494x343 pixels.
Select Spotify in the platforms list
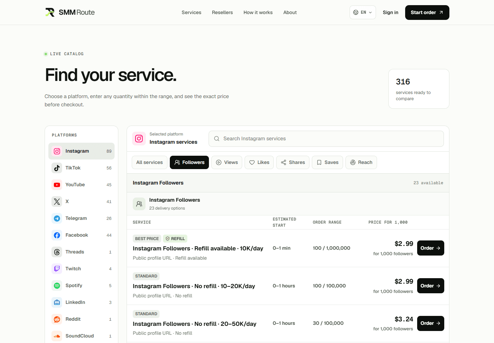point(81,286)
